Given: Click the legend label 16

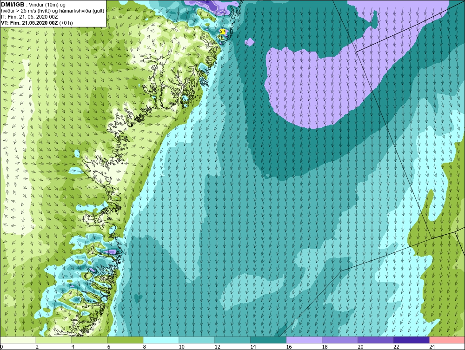Looking at the screenshot, I should coord(289,347).
